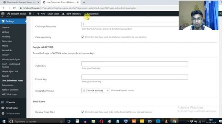The image size is (222, 124).
Task: Click the address bar URL
Action: tap(79, 8)
